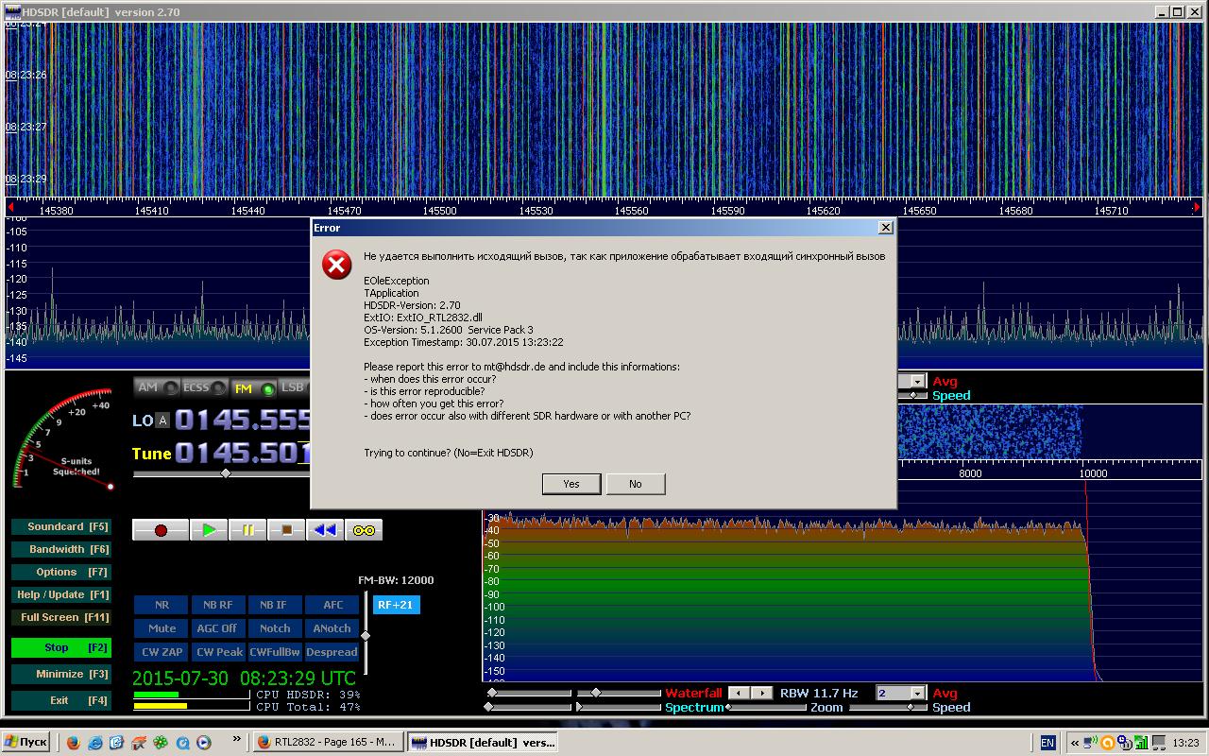The height and width of the screenshot is (756, 1209).
Task: Toggle Despread button
Action: tap(332, 652)
